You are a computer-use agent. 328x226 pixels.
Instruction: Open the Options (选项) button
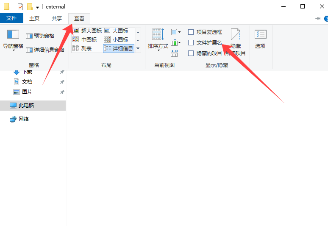tap(260, 39)
